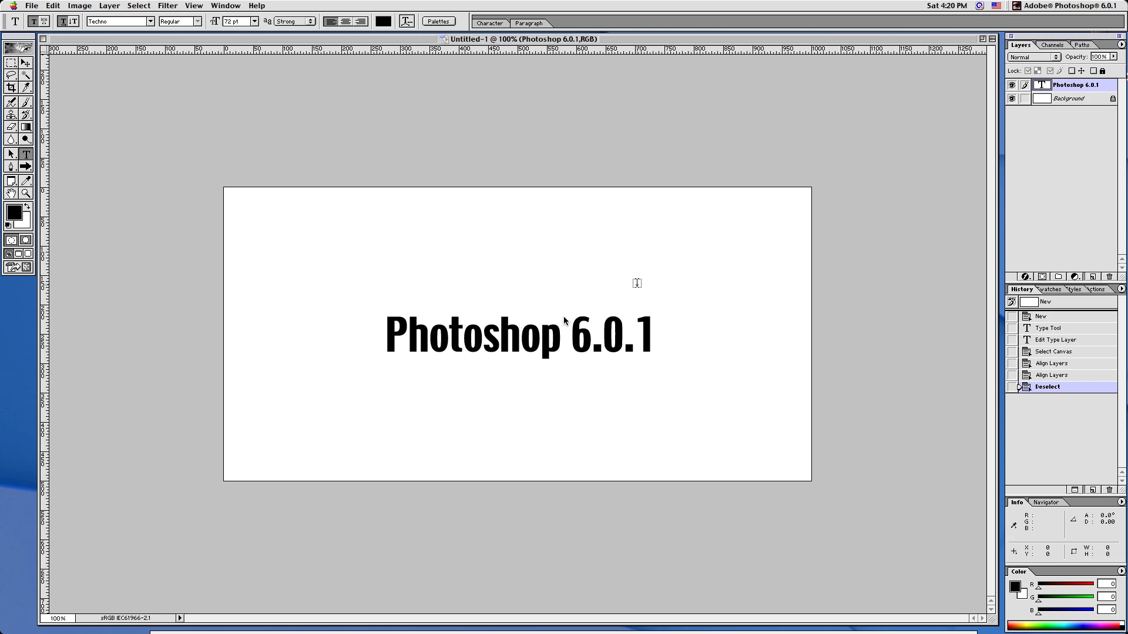Image resolution: width=1128 pixels, height=634 pixels.
Task: Select the Gradient tool
Action: click(x=26, y=127)
